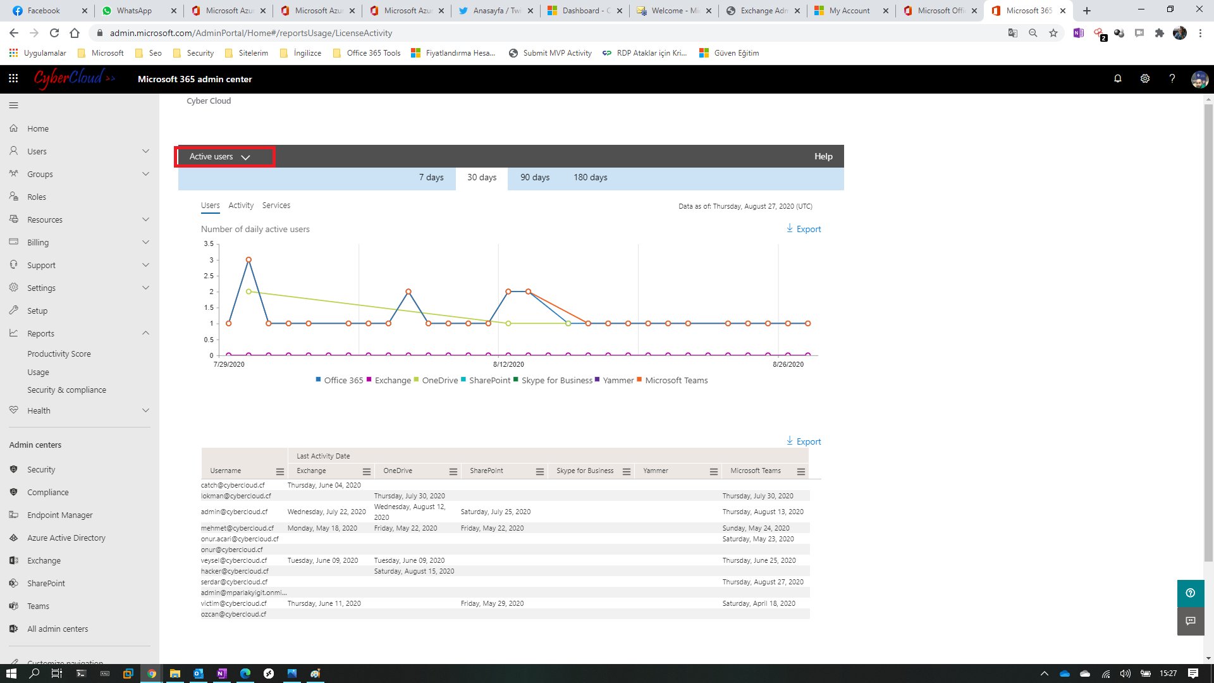Click the floating feedback chat button
This screenshot has height=683, width=1214.
pos(1190,621)
